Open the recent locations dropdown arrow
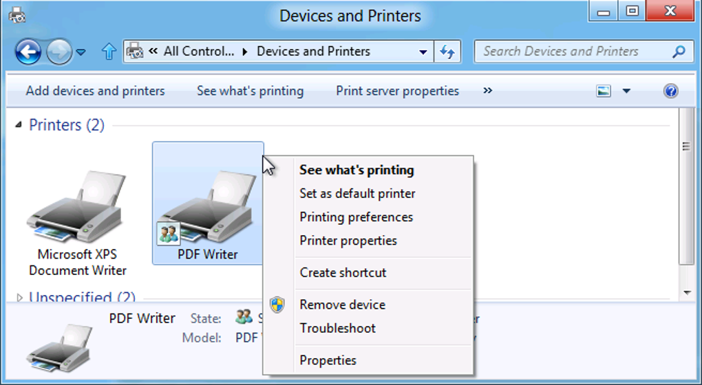The image size is (702, 385). pos(81,52)
